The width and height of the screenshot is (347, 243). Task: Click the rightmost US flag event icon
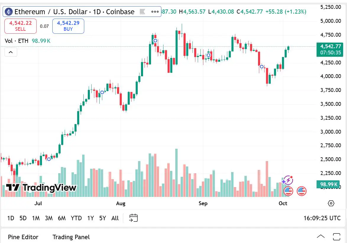click(x=301, y=191)
